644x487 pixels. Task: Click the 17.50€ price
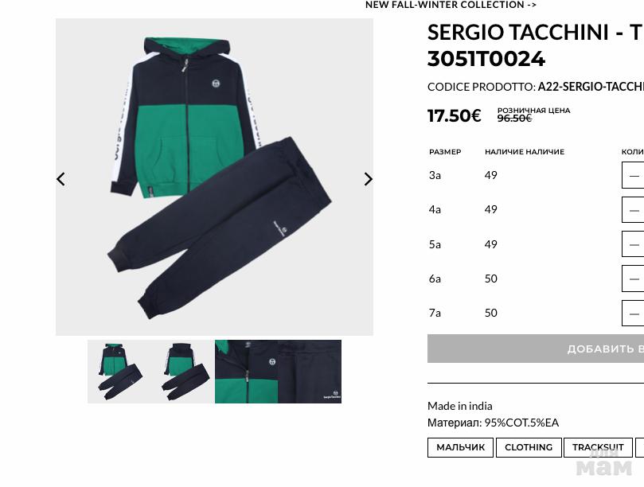[x=454, y=115]
